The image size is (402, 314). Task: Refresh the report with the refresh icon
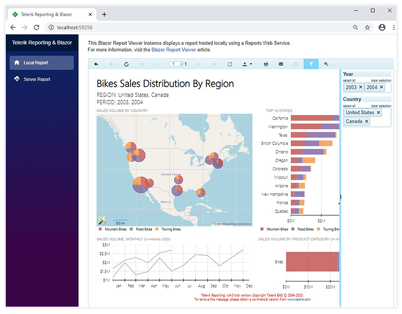click(x=126, y=64)
